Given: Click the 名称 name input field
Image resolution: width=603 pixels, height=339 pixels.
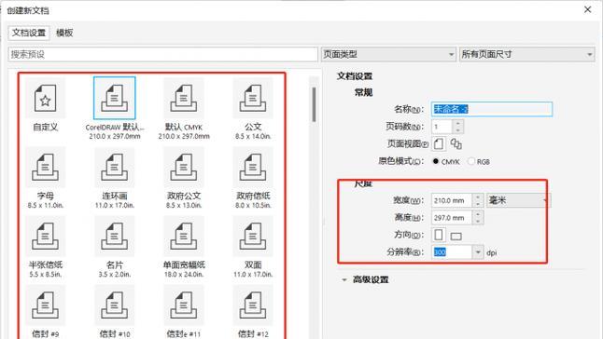Looking at the screenshot, I should pyautogui.click(x=492, y=109).
